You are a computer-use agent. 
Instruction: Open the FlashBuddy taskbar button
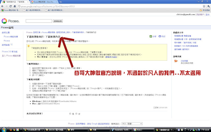(x=121, y=130)
